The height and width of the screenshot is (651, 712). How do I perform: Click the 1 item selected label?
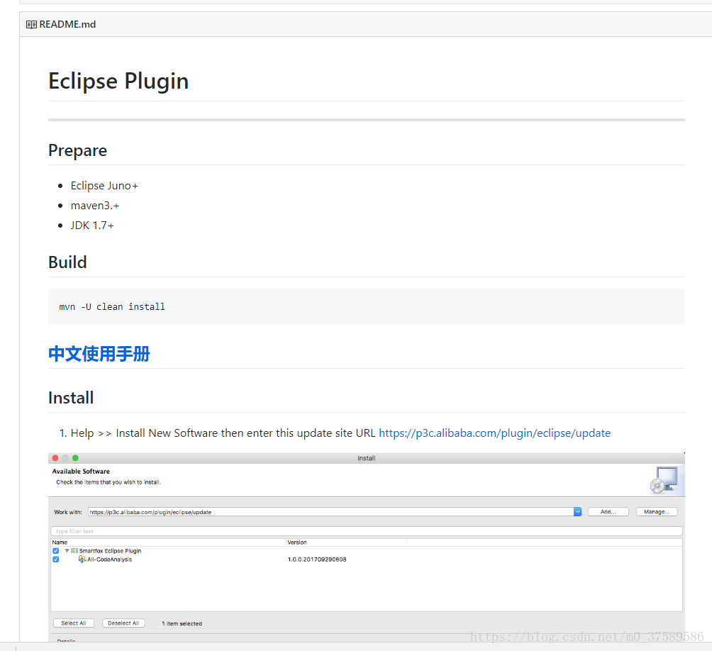(182, 624)
